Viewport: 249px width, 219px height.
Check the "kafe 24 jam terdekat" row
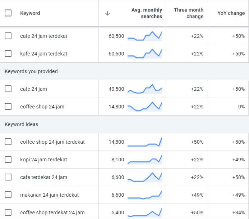8,54
